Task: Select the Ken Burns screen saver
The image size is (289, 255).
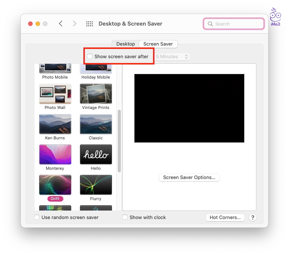Action: (x=55, y=124)
